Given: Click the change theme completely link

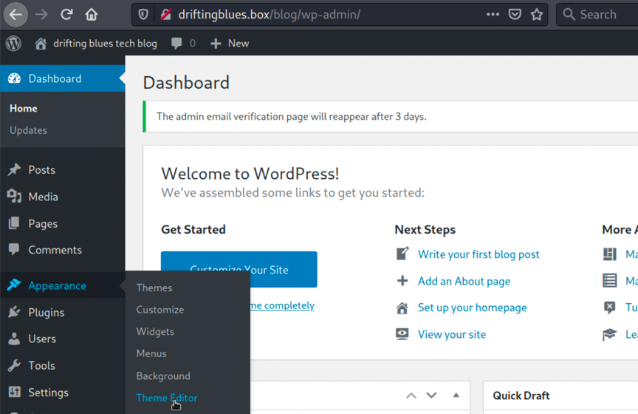Looking at the screenshot, I should (x=282, y=305).
